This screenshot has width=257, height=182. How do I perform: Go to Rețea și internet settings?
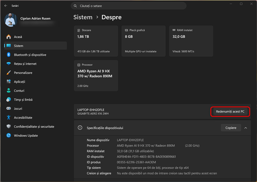point(35,63)
